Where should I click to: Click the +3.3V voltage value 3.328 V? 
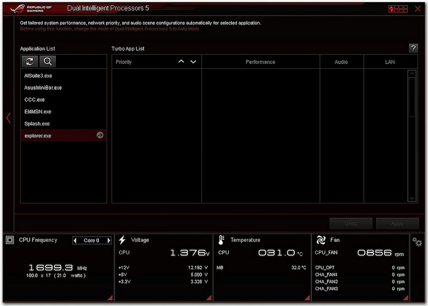pyautogui.click(x=199, y=281)
